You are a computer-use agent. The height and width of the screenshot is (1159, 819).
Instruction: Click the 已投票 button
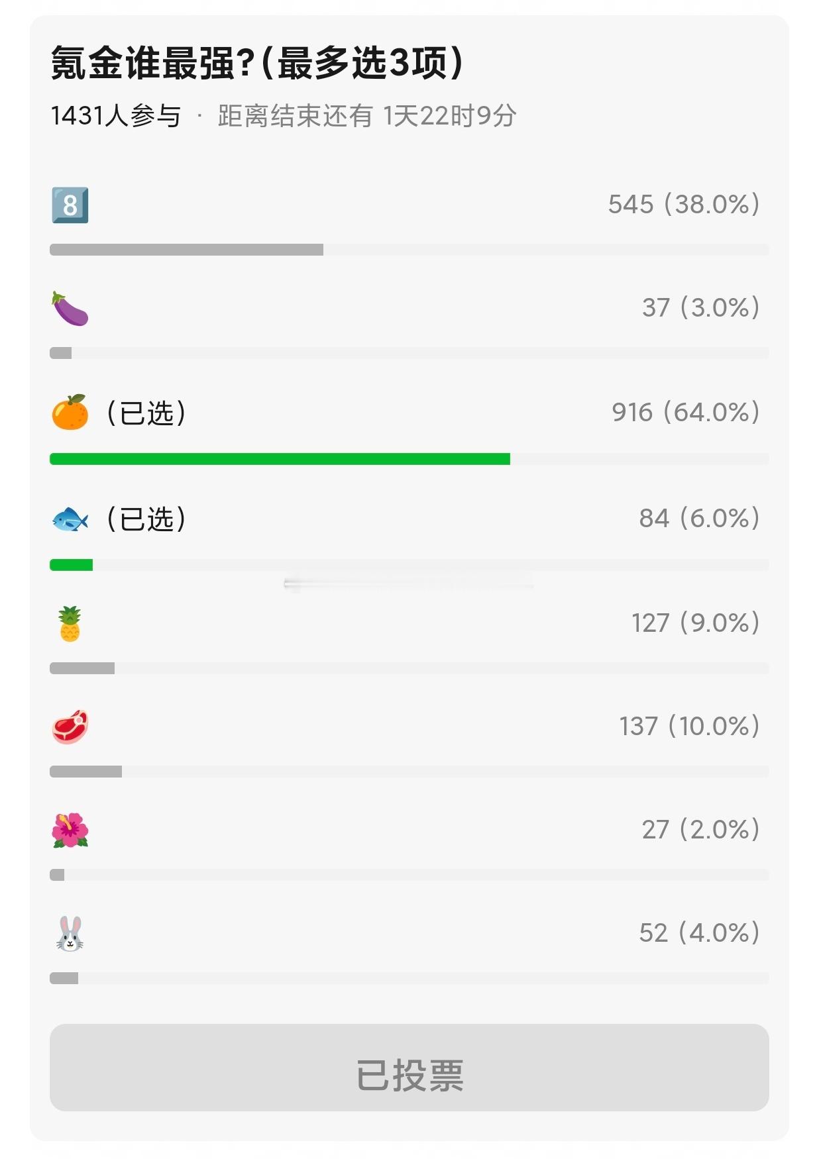pyautogui.click(x=409, y=1068)
